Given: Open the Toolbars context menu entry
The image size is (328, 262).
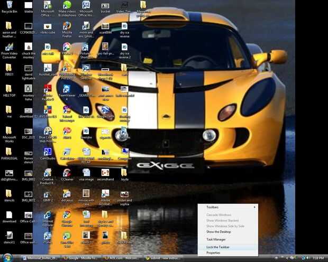Looking at the screenshot, I should coord(228,207).
